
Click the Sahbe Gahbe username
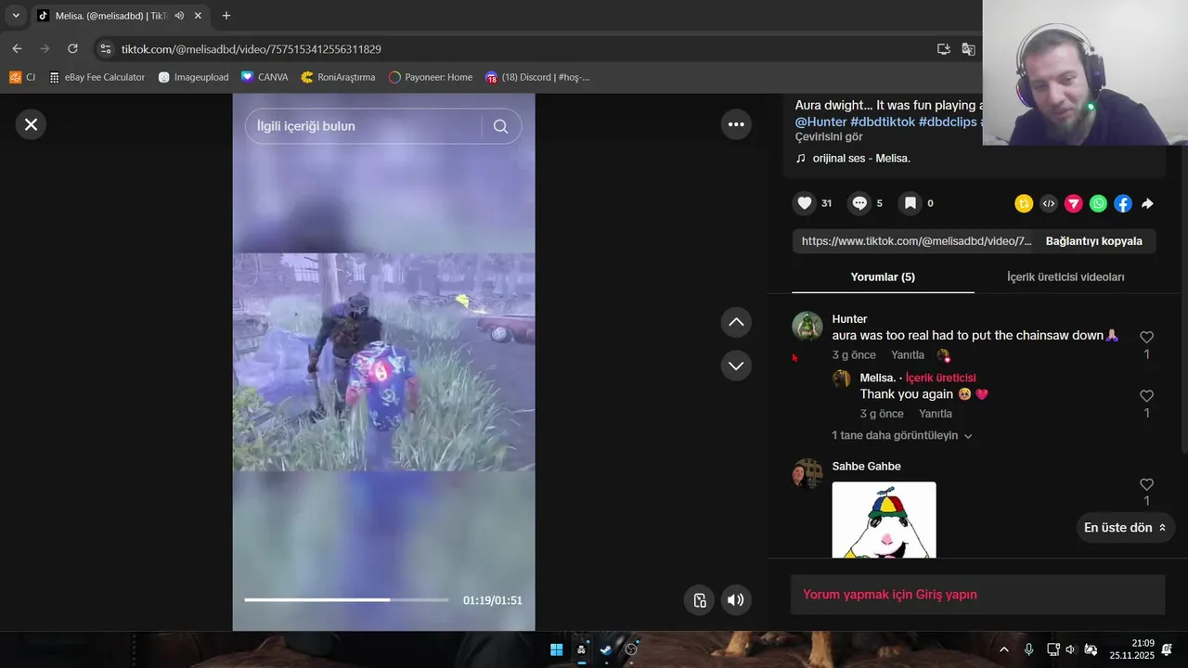pos(866,467)
